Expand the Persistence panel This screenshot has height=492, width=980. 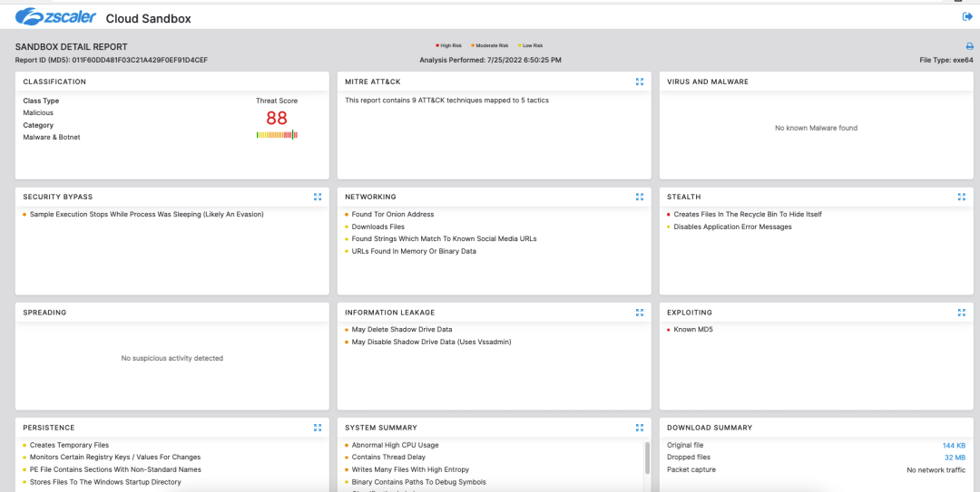pos(318,428)
